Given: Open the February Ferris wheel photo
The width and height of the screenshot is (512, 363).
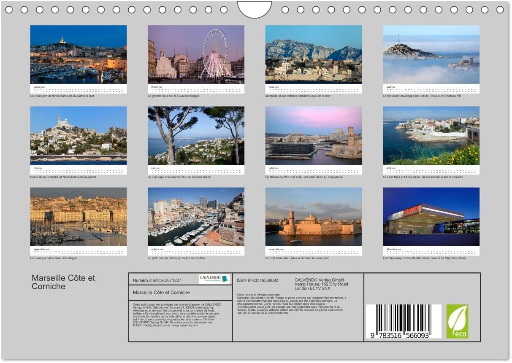Looking at the screenshot, I should pos(196,54).
